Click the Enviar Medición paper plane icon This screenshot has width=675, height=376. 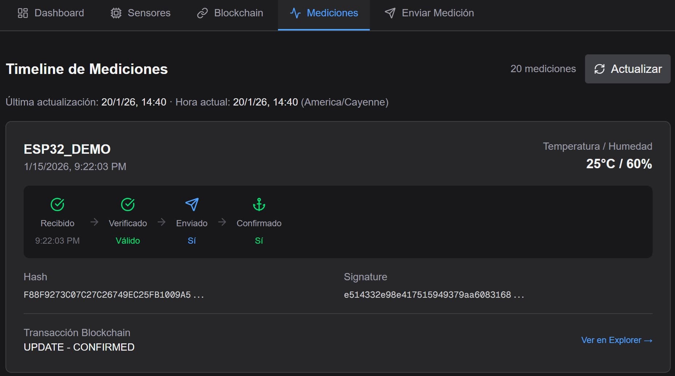[390, 13]
